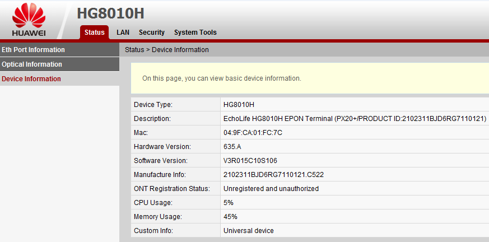The image size is (489, 242).
Task: Open Eth Port Information in sidebar
Action: [59, 50]
